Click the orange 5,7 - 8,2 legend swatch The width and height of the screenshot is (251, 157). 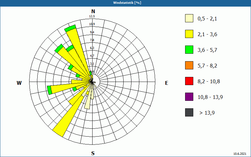[x=189, y=65]
